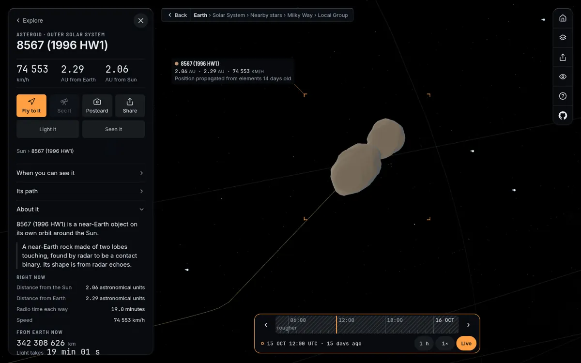Collapse the About it section
This screenshot has height=363, width=581.
[x=80, y=209]
